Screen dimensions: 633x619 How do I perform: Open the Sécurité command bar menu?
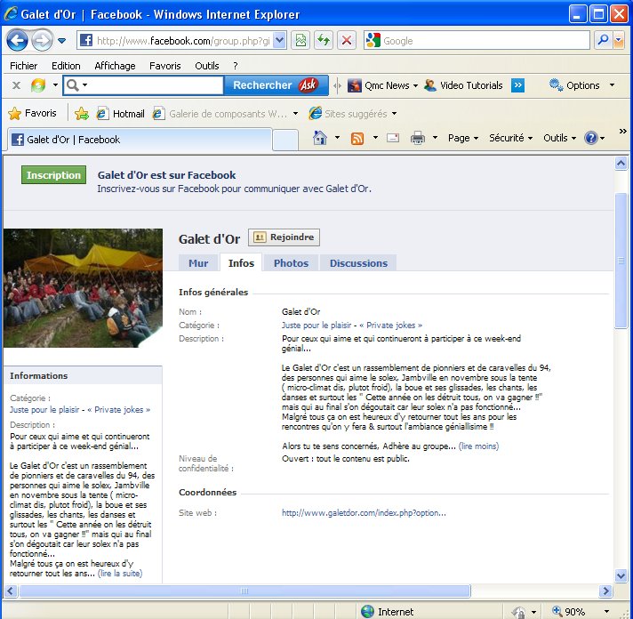click(x=510, y=138)
